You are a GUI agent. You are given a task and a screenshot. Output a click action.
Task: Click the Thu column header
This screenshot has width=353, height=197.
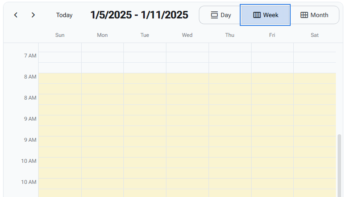[230, 35]
